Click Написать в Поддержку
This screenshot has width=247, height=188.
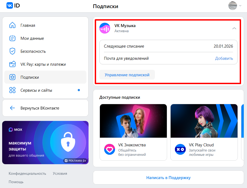[x=169, y=178]
